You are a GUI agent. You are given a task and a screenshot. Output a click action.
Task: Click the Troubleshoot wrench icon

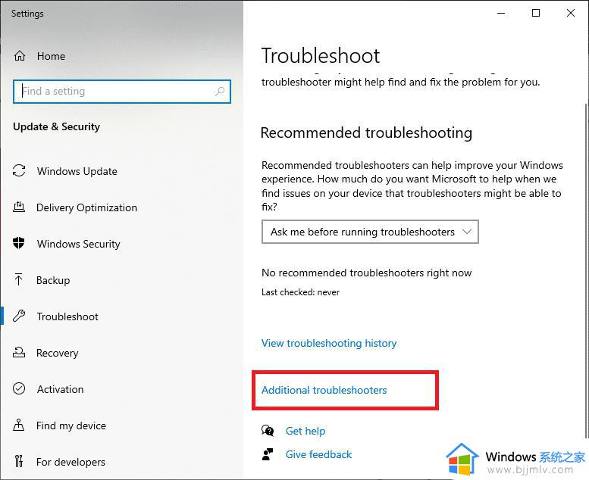pyautogui.click(x=19, y=316)
